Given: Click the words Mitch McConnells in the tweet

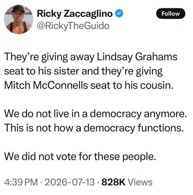Looking at the screenshot, I should tap(46, 85).
